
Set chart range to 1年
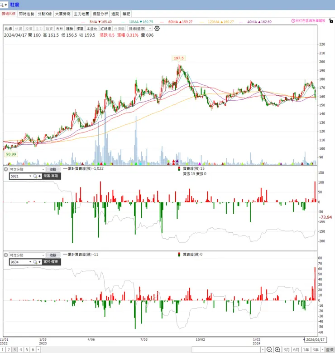click(306, 350)
